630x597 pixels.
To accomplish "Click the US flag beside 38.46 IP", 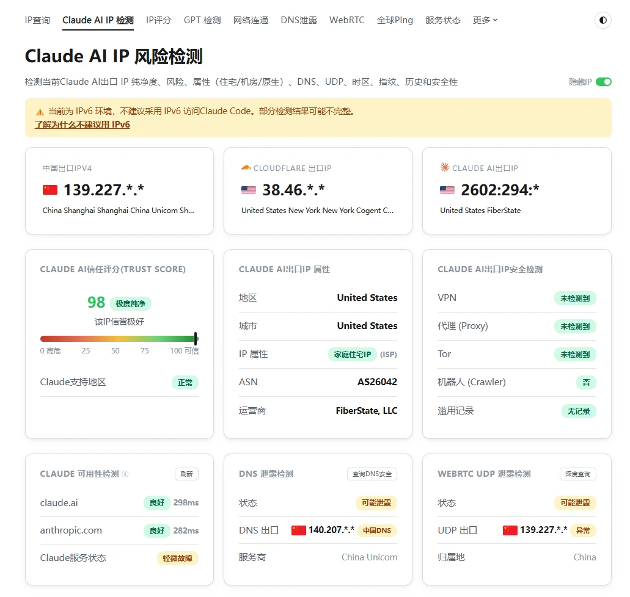I will click(249, 190).
